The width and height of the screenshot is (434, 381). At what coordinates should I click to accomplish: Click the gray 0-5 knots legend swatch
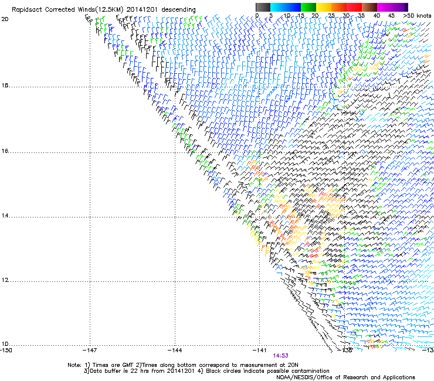263,7
